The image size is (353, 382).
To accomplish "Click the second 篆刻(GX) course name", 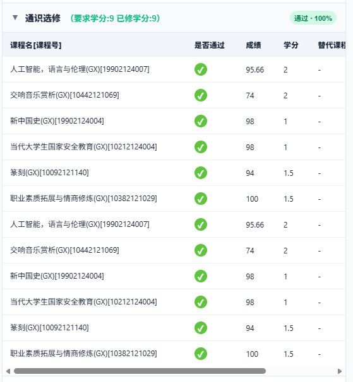I will point(49,327).
